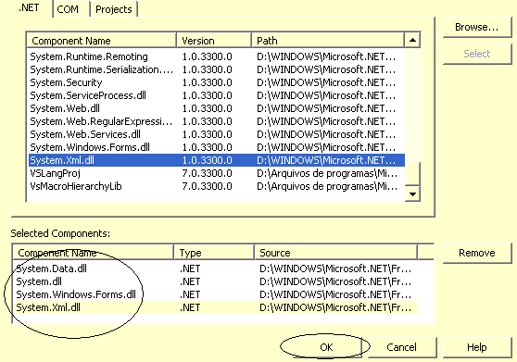Select System.Web.RegularExpressi... row
Image resolution: width=517 pixels, height=362 pixels.
coord(216,121)
